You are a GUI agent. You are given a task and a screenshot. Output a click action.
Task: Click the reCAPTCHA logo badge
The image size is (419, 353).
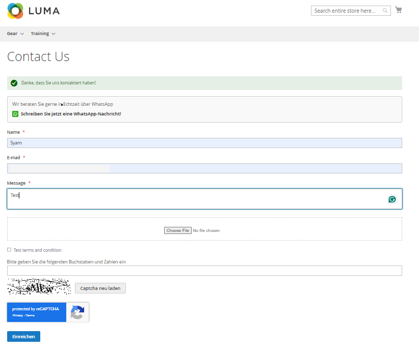[x=77, y=312]
